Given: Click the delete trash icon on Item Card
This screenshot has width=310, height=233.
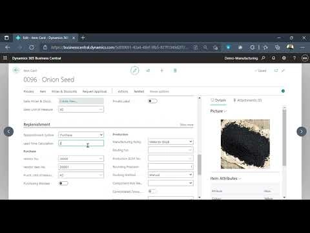Looking at the screenshot, I should [x=175, y=71].
